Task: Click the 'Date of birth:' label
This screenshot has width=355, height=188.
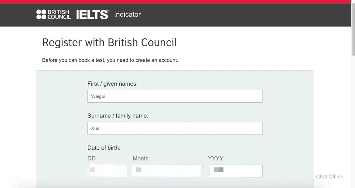Action: pos(104,148)
